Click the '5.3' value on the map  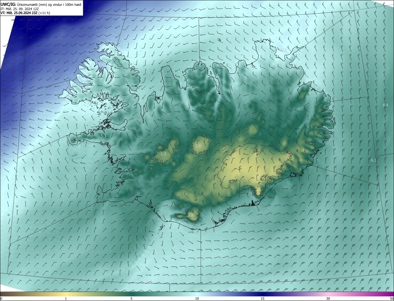click(103, 136)
